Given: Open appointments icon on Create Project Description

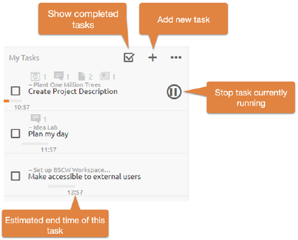Looking at the screenshot, I should 35,76.
